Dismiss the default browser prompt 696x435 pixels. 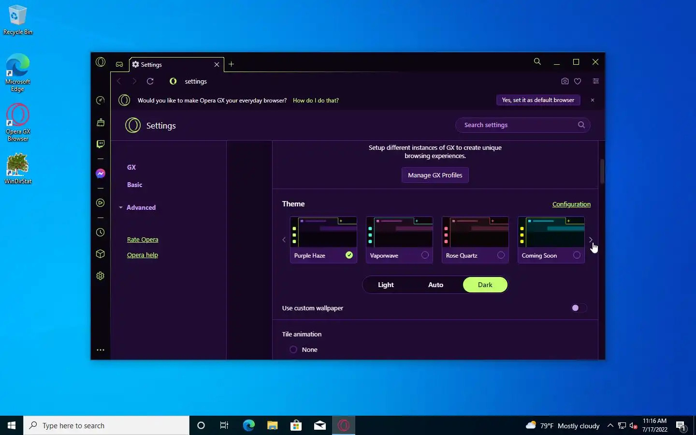[593, 100]
